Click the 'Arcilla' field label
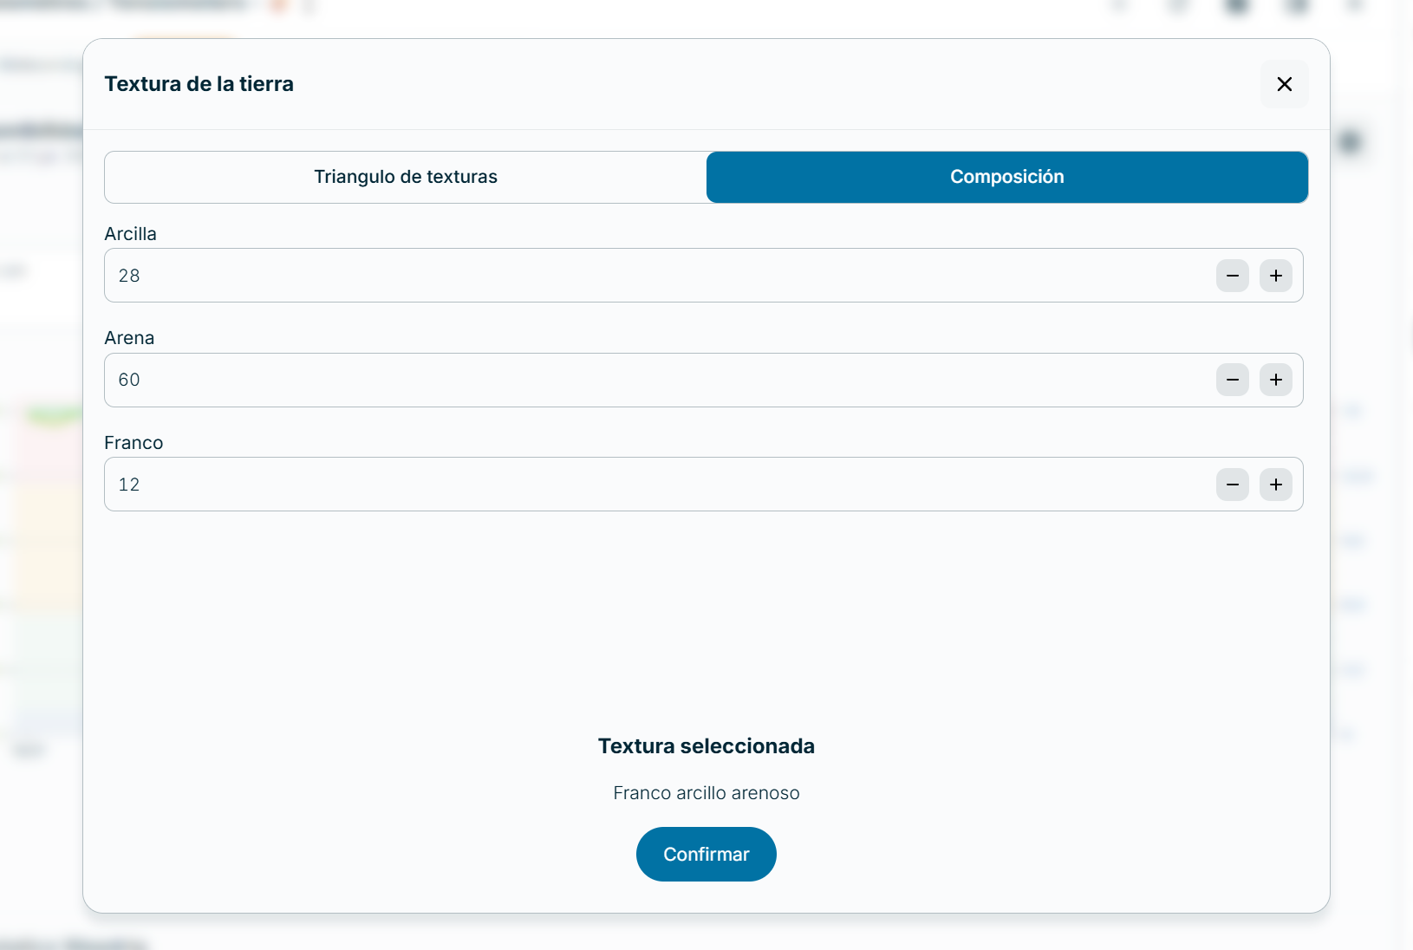1413x950 pixels. (131, 234)
